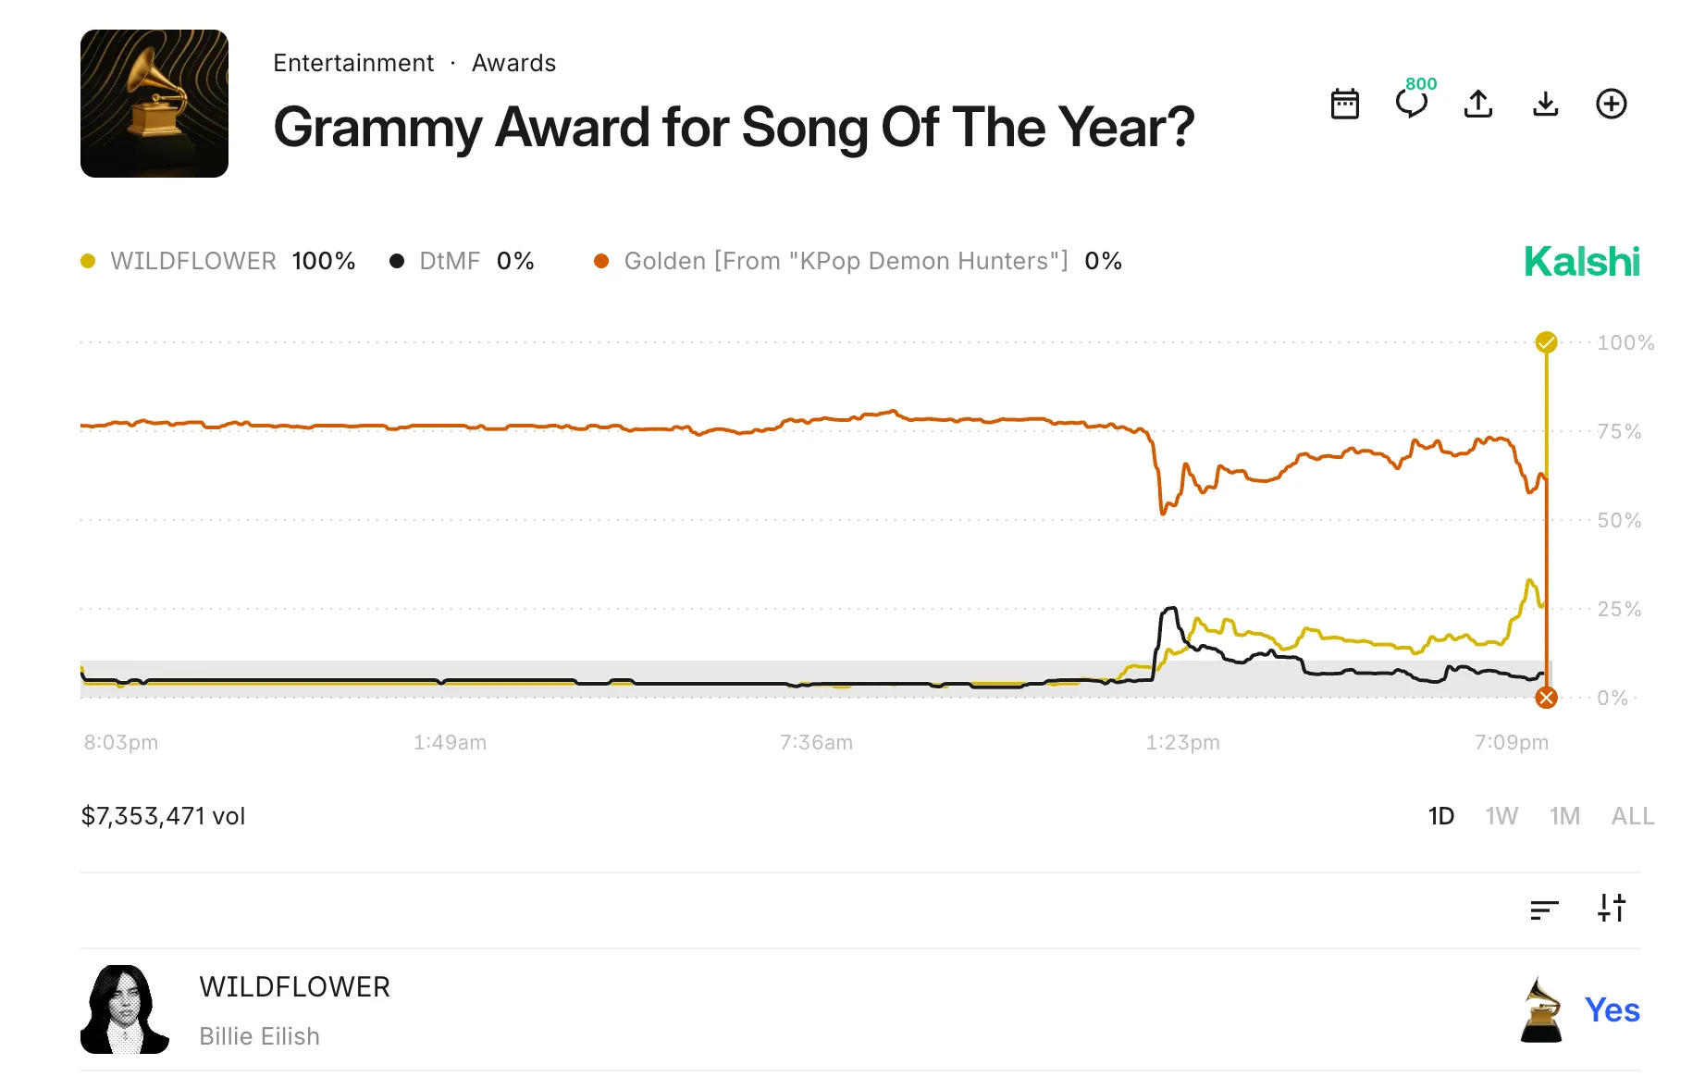Switch chart to 1W range
The height and width of the screenshot is (1077, 1693).
pos(1501,816)
